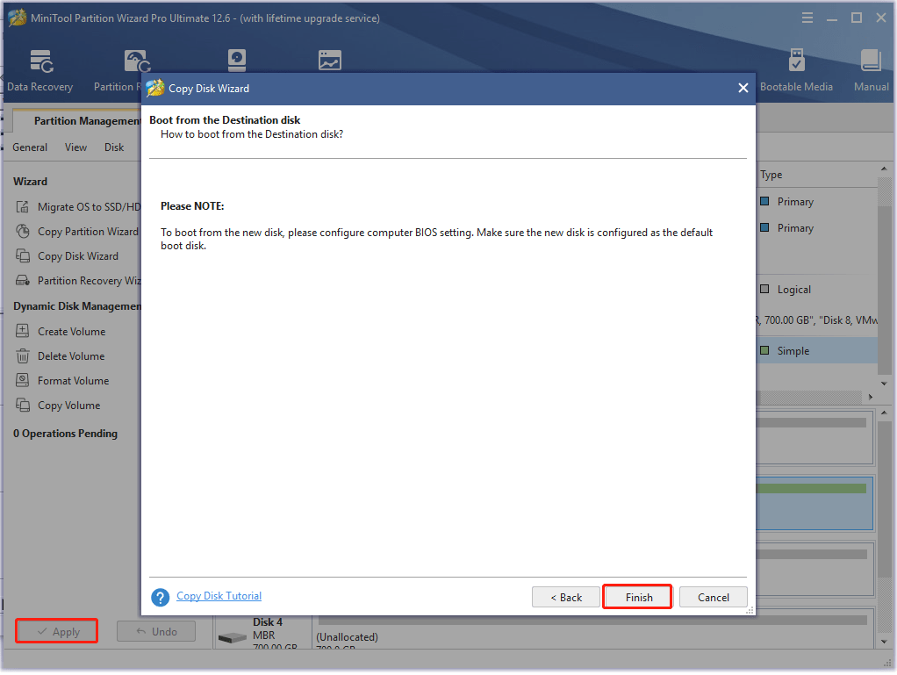The height and width of the screenshot is (675, 897).
Task: Click the help question mark in the wizard
Action: point(160,597)
